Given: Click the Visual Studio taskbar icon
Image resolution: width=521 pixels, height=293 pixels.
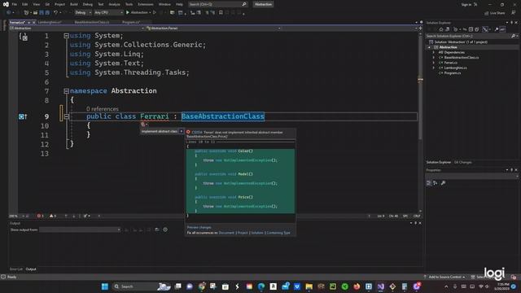Looking at the screenshot, I should pos(381,286).
